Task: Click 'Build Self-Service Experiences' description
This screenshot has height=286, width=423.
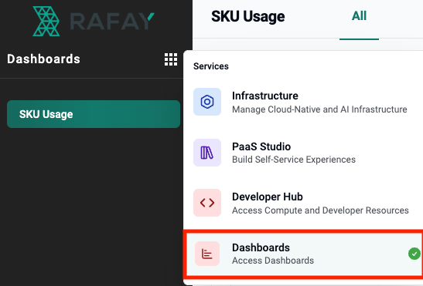Action: [x=294, y=160]
